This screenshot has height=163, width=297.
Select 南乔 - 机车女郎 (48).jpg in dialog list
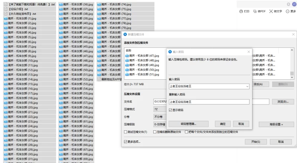coord(142,60)
